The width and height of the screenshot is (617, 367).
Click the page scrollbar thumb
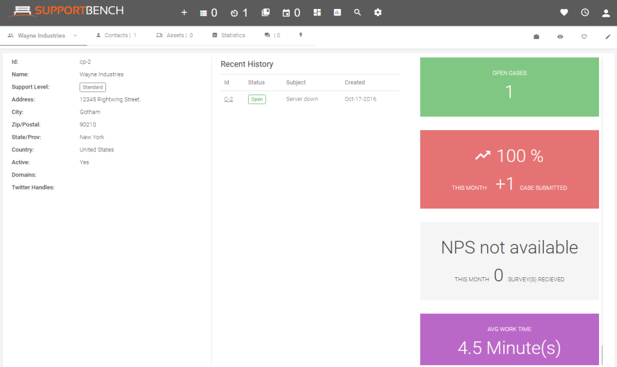(x=602, y=355)
